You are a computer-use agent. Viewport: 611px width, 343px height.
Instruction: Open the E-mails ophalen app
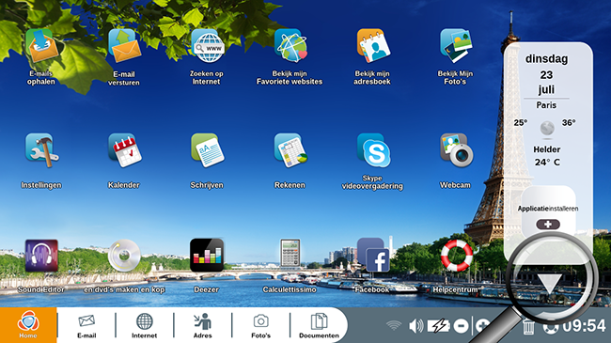[x=41, y=46]
